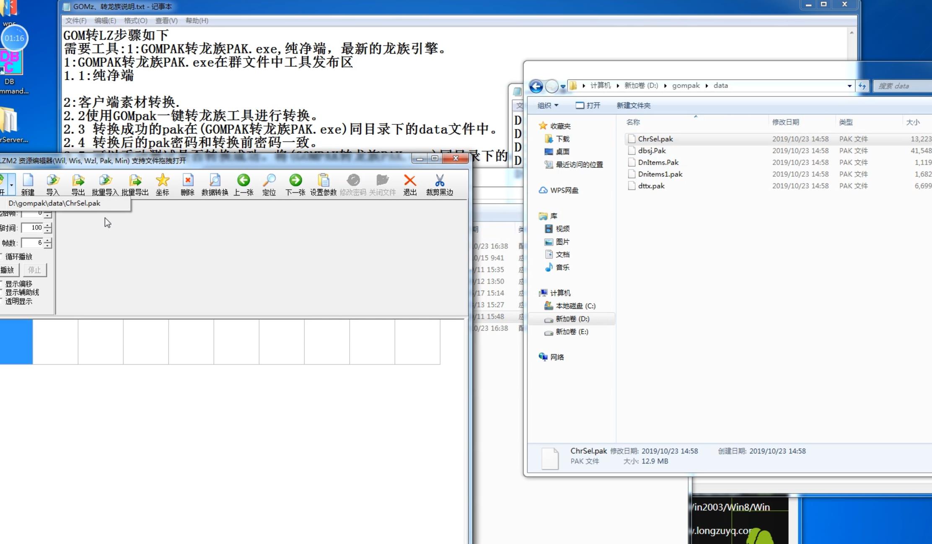Click the 批量导出 batch export icon

(x=135, y=185)
